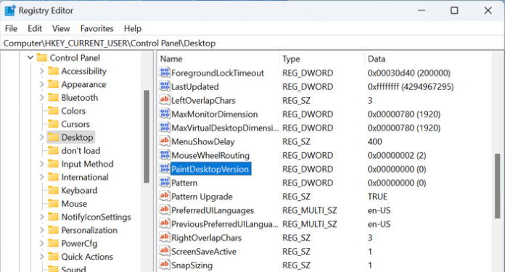This screenshot has width=505, height=272.
Task: Click the RightOverlapChars string icon
Action: coord(165,238)
